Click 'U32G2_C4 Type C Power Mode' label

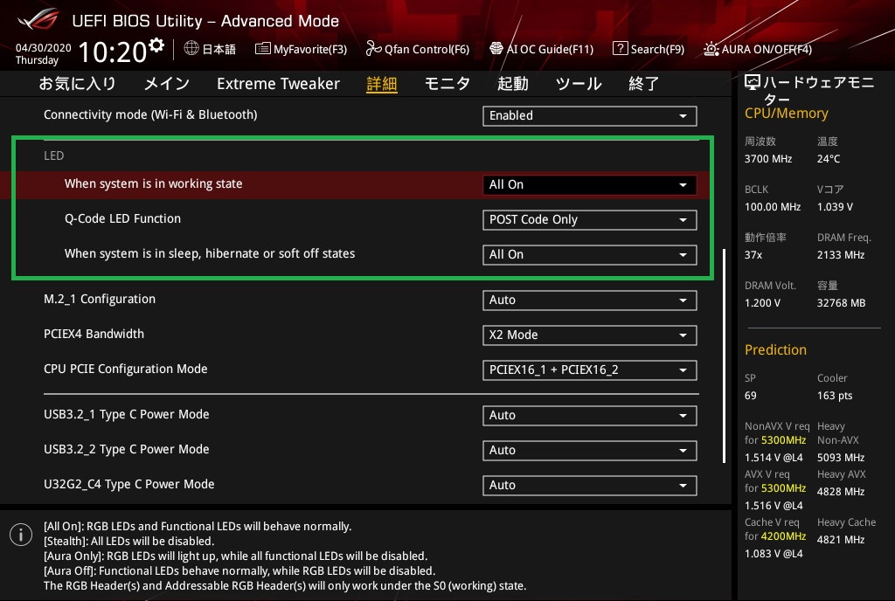point(129,484)
